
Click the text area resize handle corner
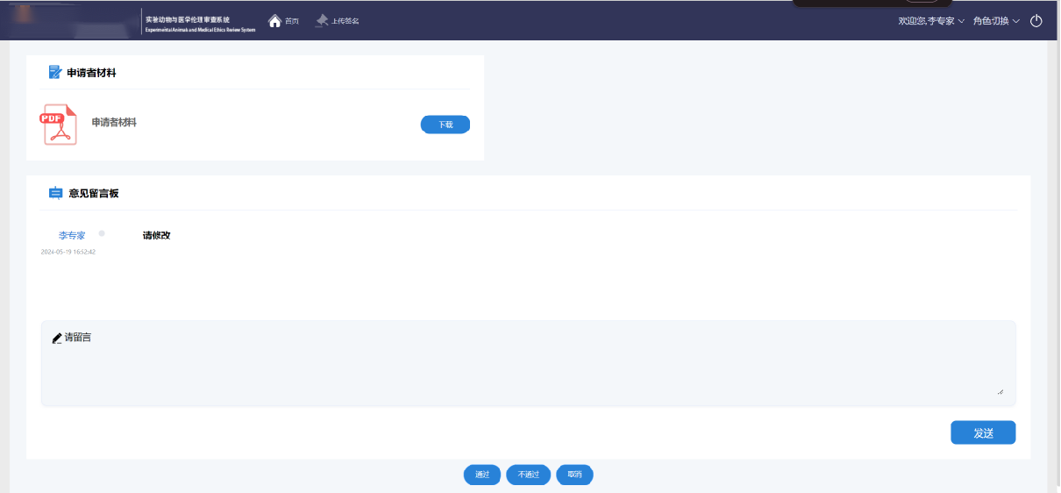(1000, 391)
